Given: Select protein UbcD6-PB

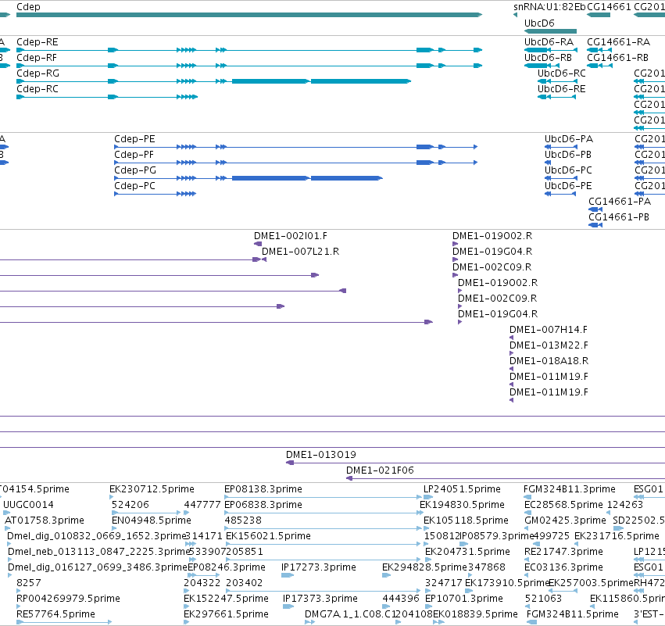Looking at the screenshot, I should click(x=568, y=155).
